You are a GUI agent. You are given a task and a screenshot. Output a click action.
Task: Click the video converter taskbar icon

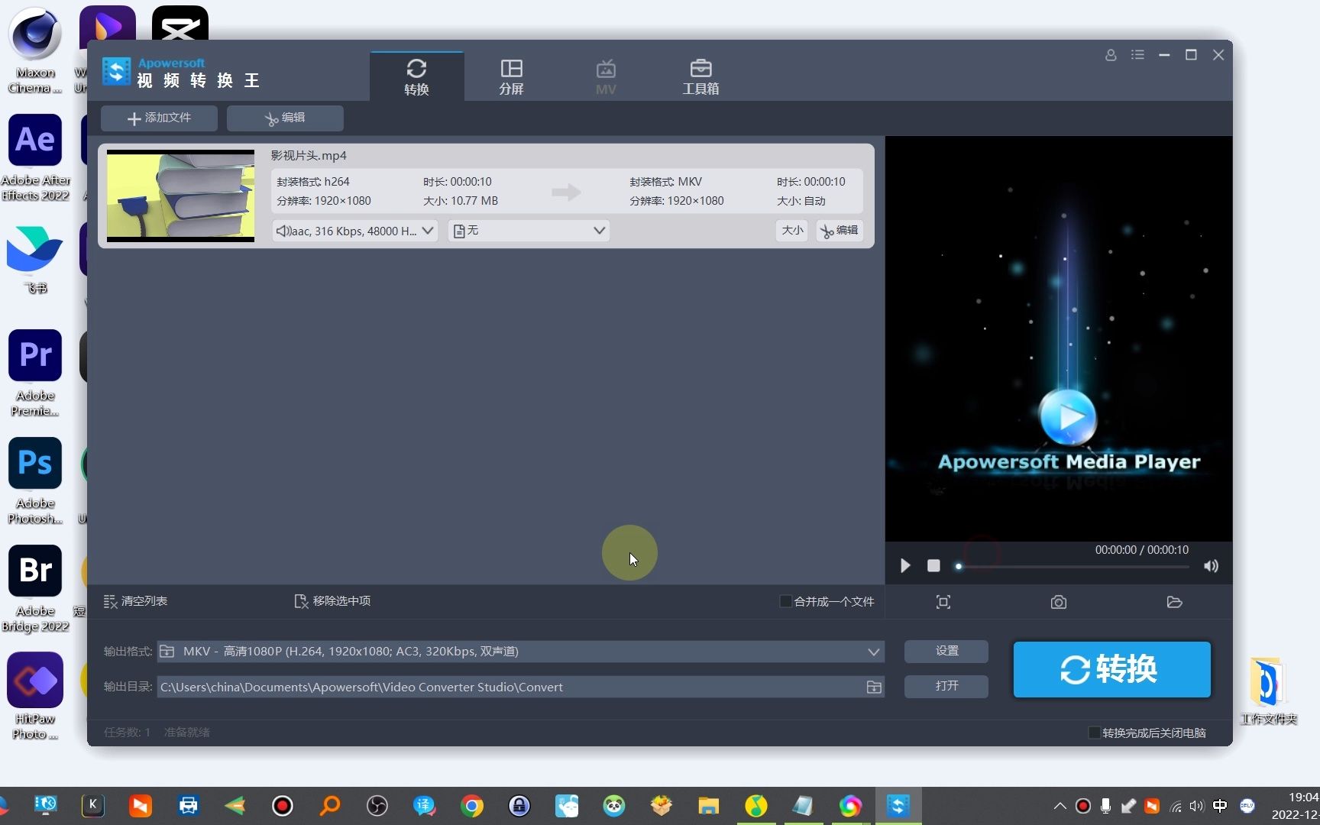898,805
